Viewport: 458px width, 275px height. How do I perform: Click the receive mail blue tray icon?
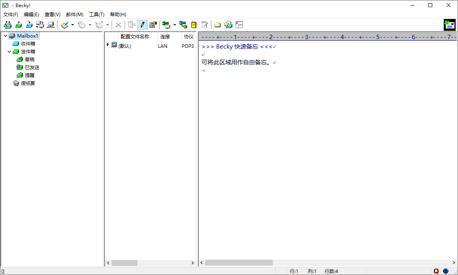[29, 25]
